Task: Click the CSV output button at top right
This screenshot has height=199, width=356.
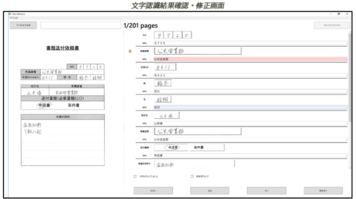Action: pyautogui.click(x=332, y=25)
